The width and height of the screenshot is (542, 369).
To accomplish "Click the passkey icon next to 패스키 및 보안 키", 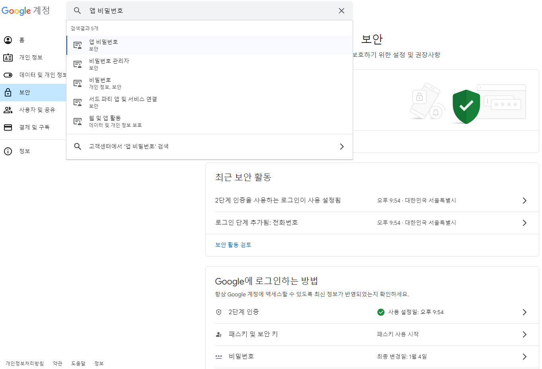I will [x=219, y=334].
